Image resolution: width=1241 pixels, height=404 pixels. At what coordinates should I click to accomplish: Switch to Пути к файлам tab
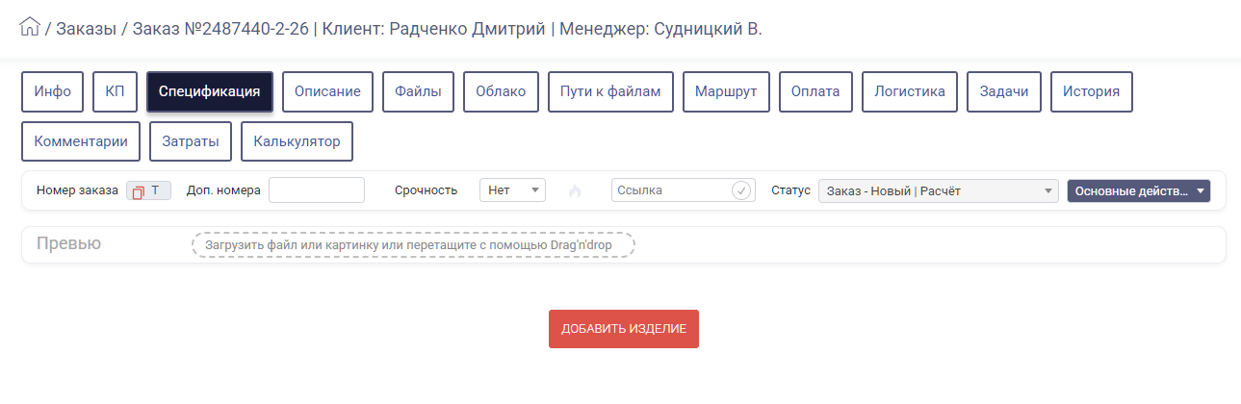point(610,92)
